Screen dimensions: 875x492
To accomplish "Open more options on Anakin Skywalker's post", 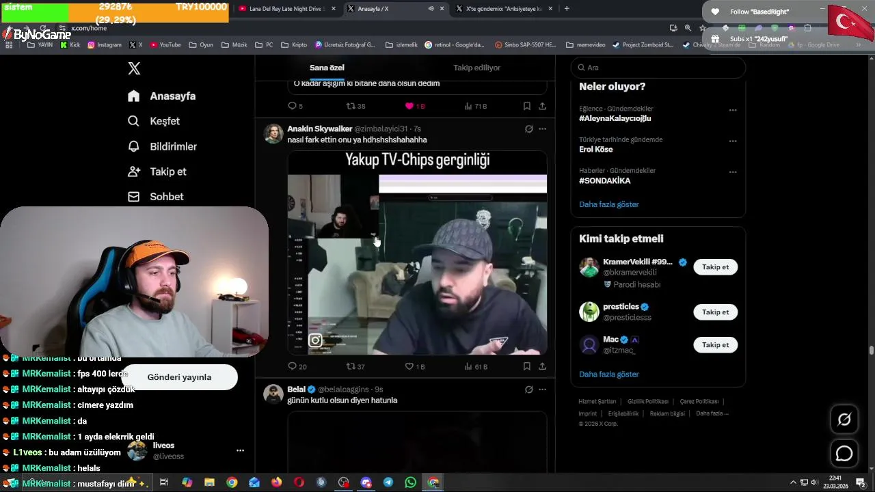I will pos(542,128).
